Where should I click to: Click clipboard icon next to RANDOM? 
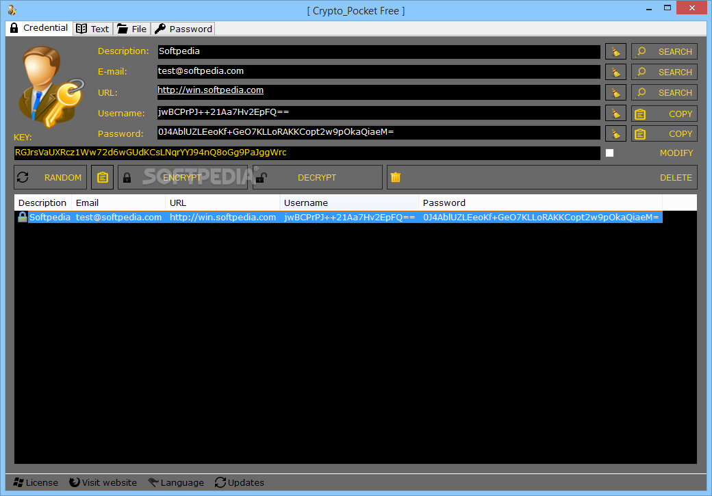[102, 177]
